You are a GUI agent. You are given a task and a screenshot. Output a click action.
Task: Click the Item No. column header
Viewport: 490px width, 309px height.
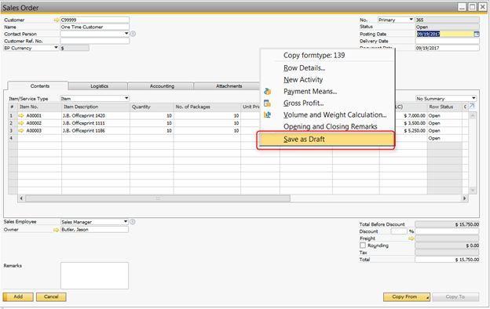(40, 107)
